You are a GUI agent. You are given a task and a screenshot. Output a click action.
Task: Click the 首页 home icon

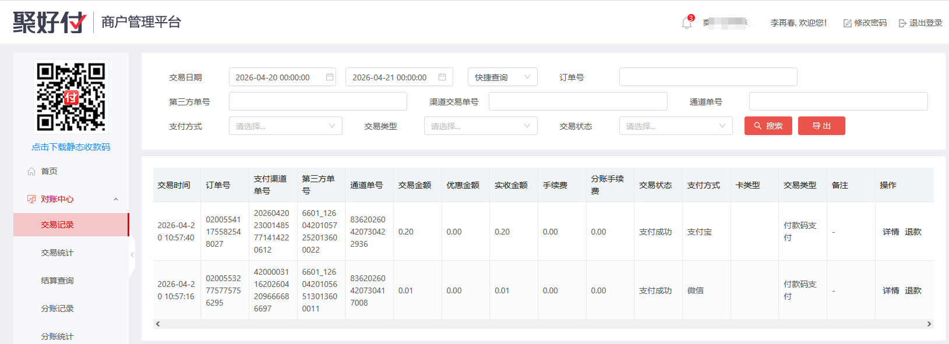click(x=31, y=171)
